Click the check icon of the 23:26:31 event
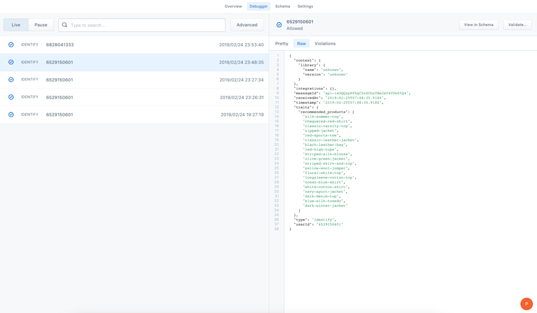The width and height of the screenshot is (537, 313). tap(11, 97)
